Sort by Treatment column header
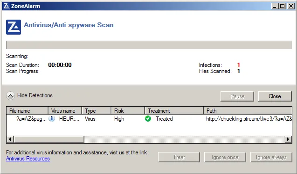Viewport: 297px width, 174px height. click(174, 110)
